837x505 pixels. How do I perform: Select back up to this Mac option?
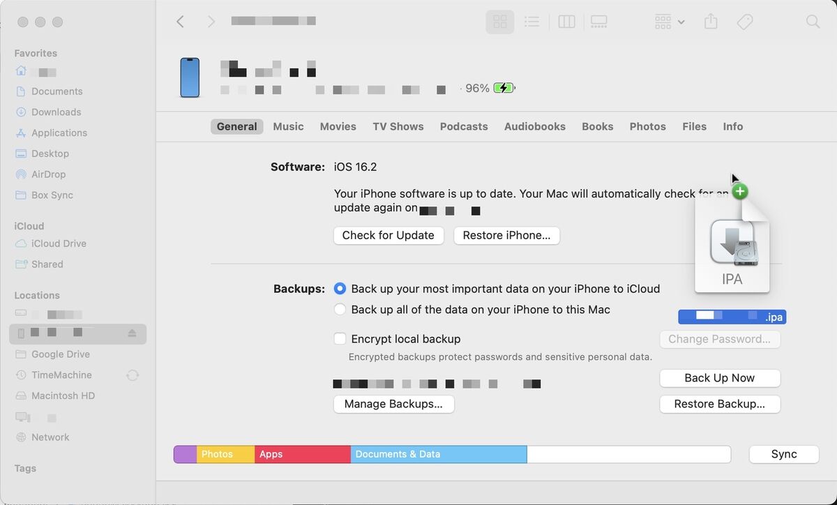coord(340,310)
